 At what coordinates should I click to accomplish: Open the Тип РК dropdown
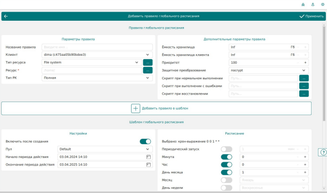click(x=97, y=78)
